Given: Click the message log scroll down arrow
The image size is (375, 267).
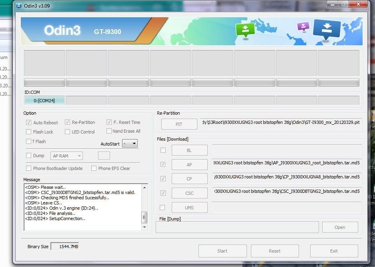Looking at the screenshot, I should point(144,227).
